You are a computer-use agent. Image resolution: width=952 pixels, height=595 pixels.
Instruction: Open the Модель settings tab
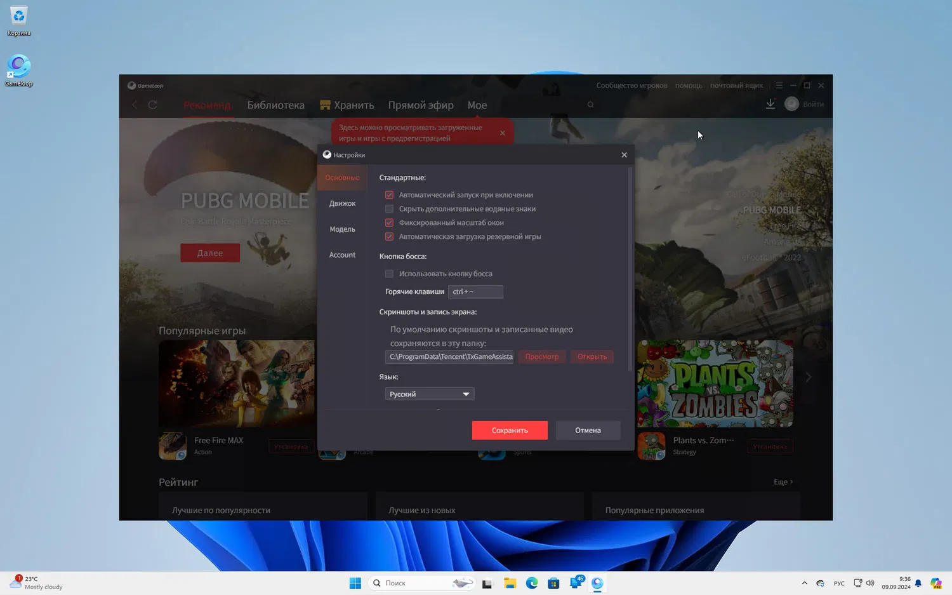coord(342,229)
